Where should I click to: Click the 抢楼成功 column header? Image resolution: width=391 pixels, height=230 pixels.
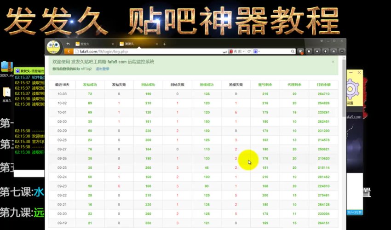click(x=207, y=85)
